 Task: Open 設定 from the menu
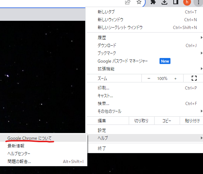click(x=145, y=130)
